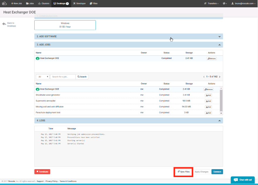
Task: Open the Transfers menu
Action: pos(211,4)
